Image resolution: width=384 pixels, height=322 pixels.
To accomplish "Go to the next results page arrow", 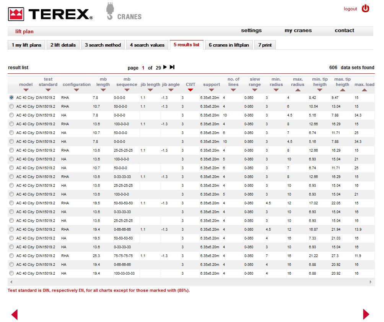I will point(165,67).
